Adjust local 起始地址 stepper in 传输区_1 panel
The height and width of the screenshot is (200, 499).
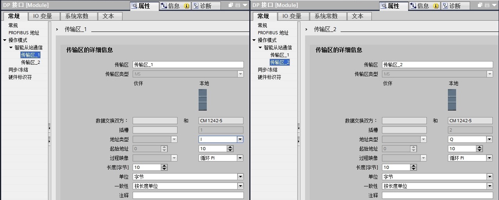230,149
